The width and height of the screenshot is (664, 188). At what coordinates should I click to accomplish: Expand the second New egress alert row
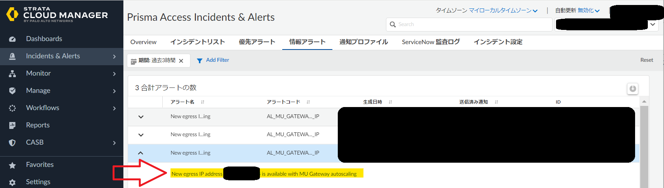point(141,135)
